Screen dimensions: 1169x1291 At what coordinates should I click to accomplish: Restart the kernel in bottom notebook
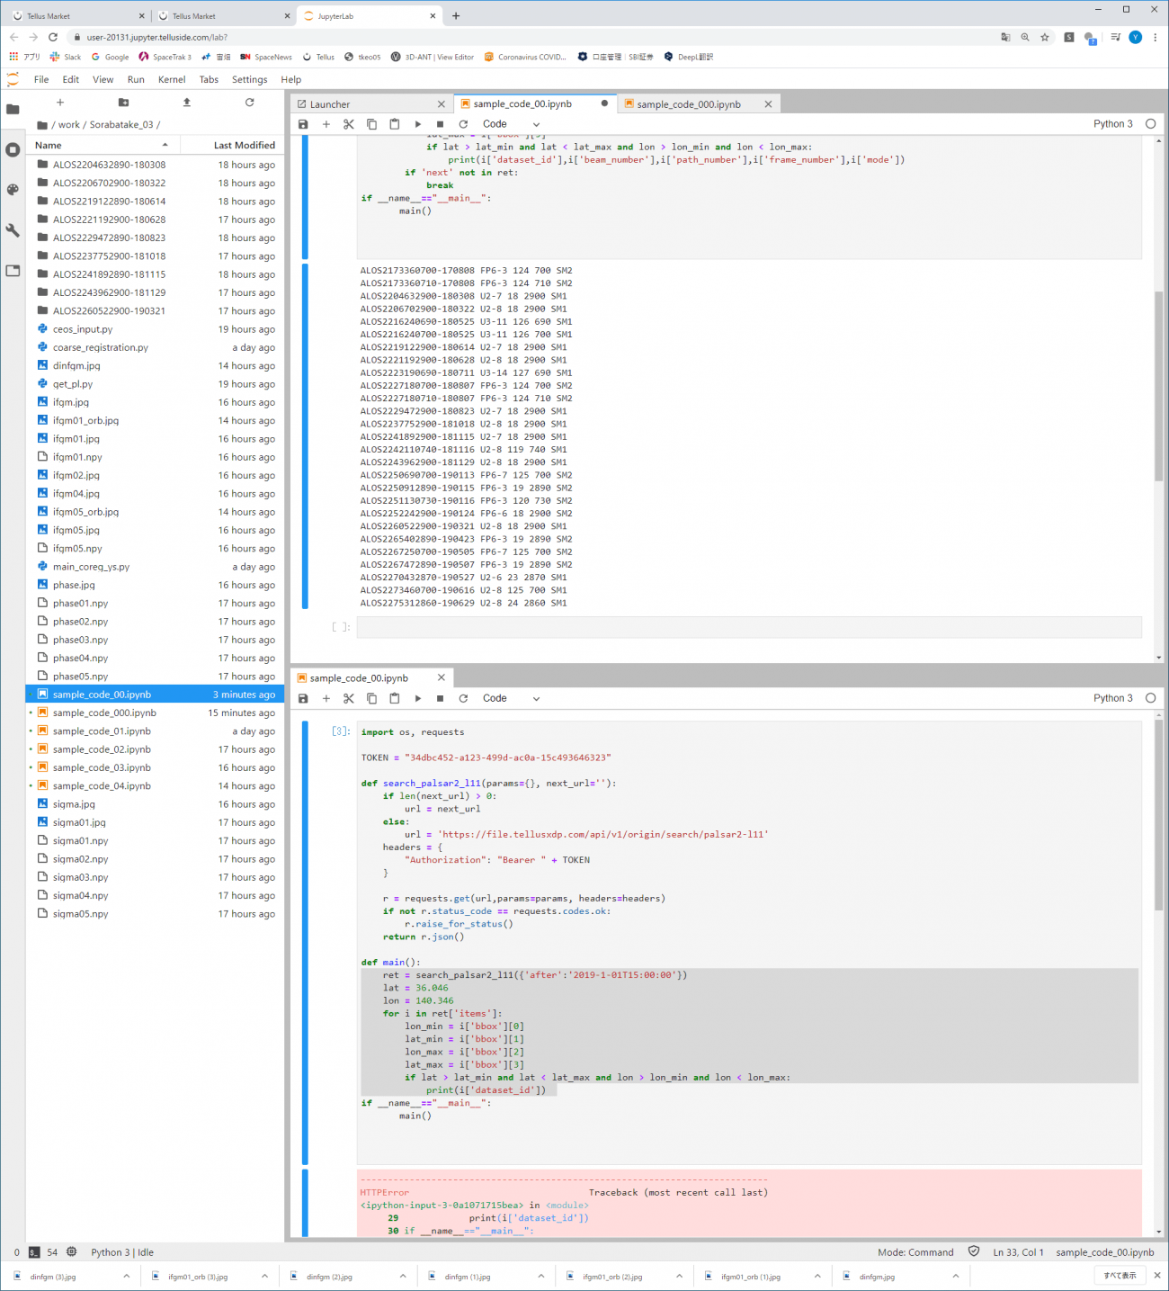pyautogui.click(x=463, y=698)
